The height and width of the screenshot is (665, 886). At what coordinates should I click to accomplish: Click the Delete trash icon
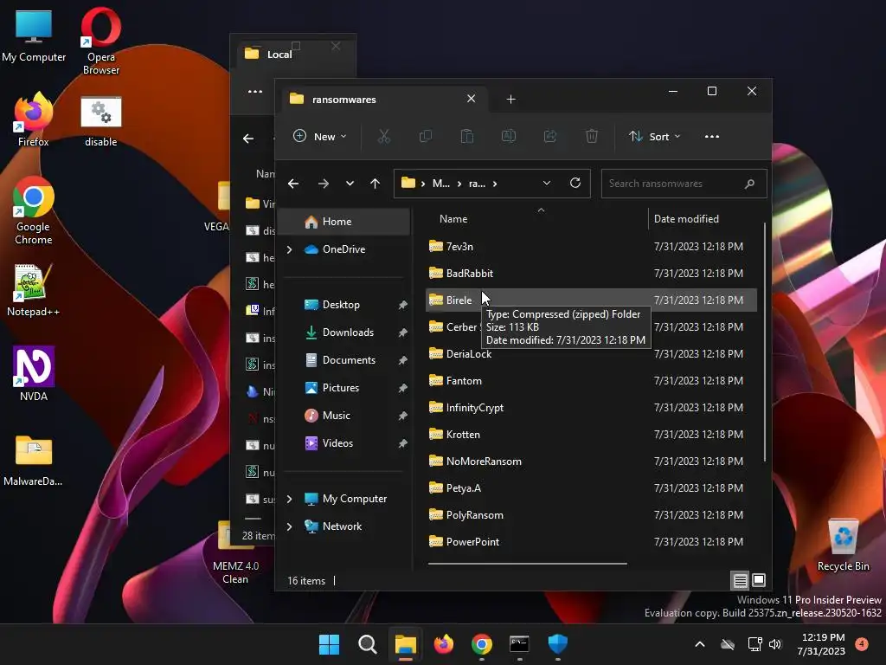[592, 136]
